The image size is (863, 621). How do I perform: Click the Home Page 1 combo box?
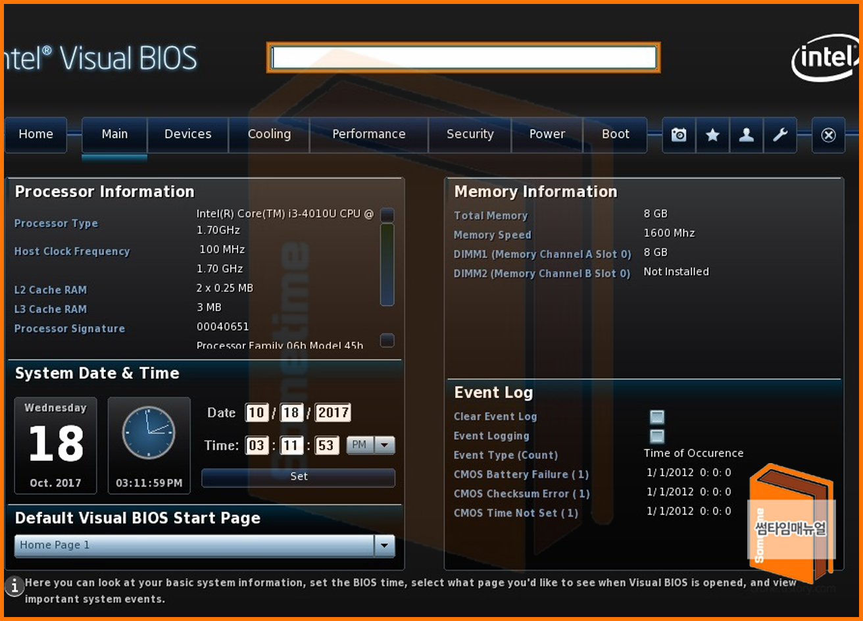pos(205,545)
